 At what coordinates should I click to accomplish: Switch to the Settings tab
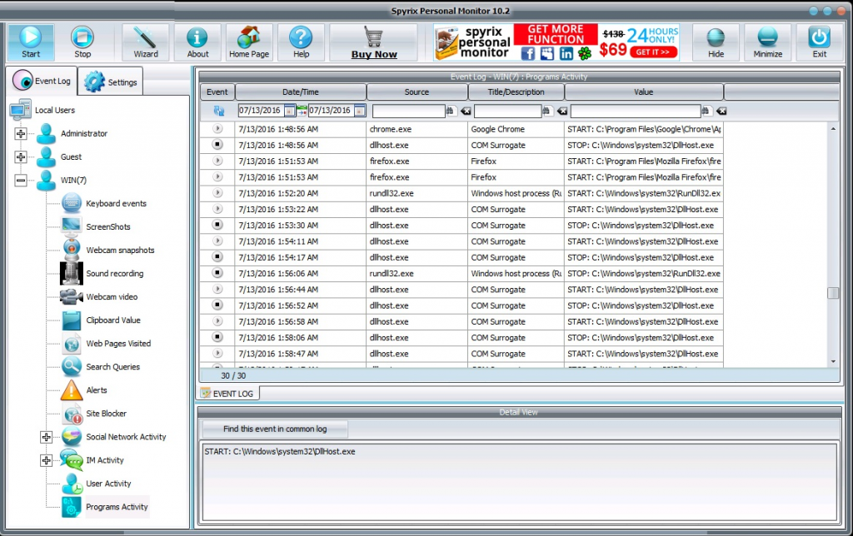(112, 82)
